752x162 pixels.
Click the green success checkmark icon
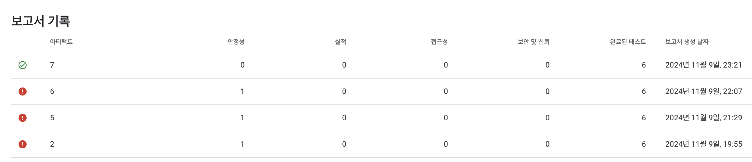click(x=23, y=65)
